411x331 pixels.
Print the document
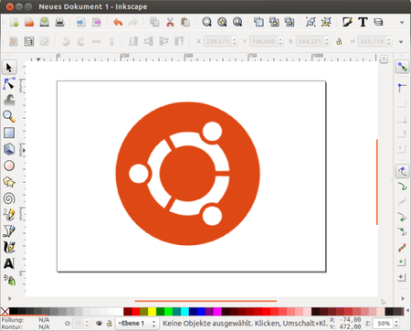(59, 22)
